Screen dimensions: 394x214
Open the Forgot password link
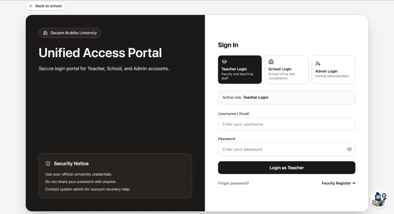[234, 183]
